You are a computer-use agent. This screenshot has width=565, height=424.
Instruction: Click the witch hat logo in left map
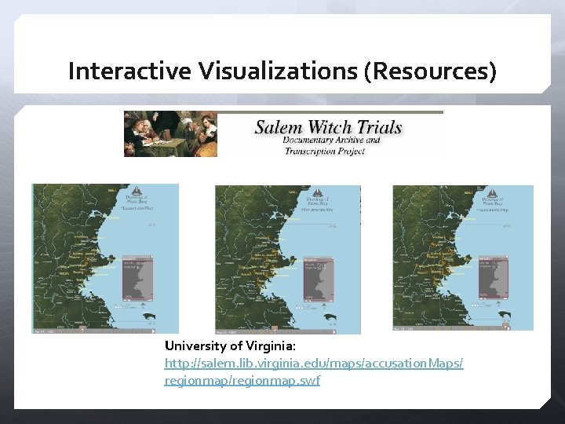point(137,191)
